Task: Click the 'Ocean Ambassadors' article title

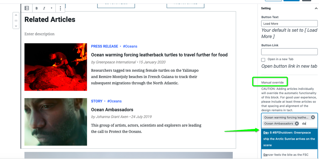Action: point(112,110)
